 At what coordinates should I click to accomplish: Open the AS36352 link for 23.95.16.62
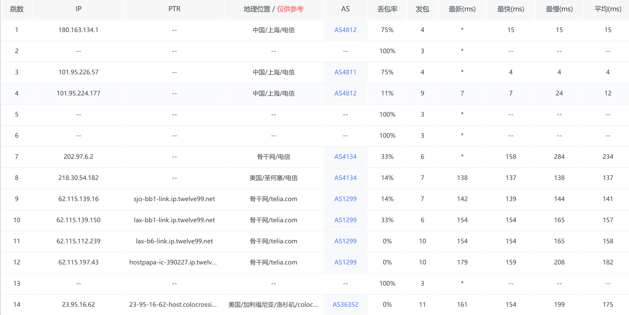coord(345,304)
